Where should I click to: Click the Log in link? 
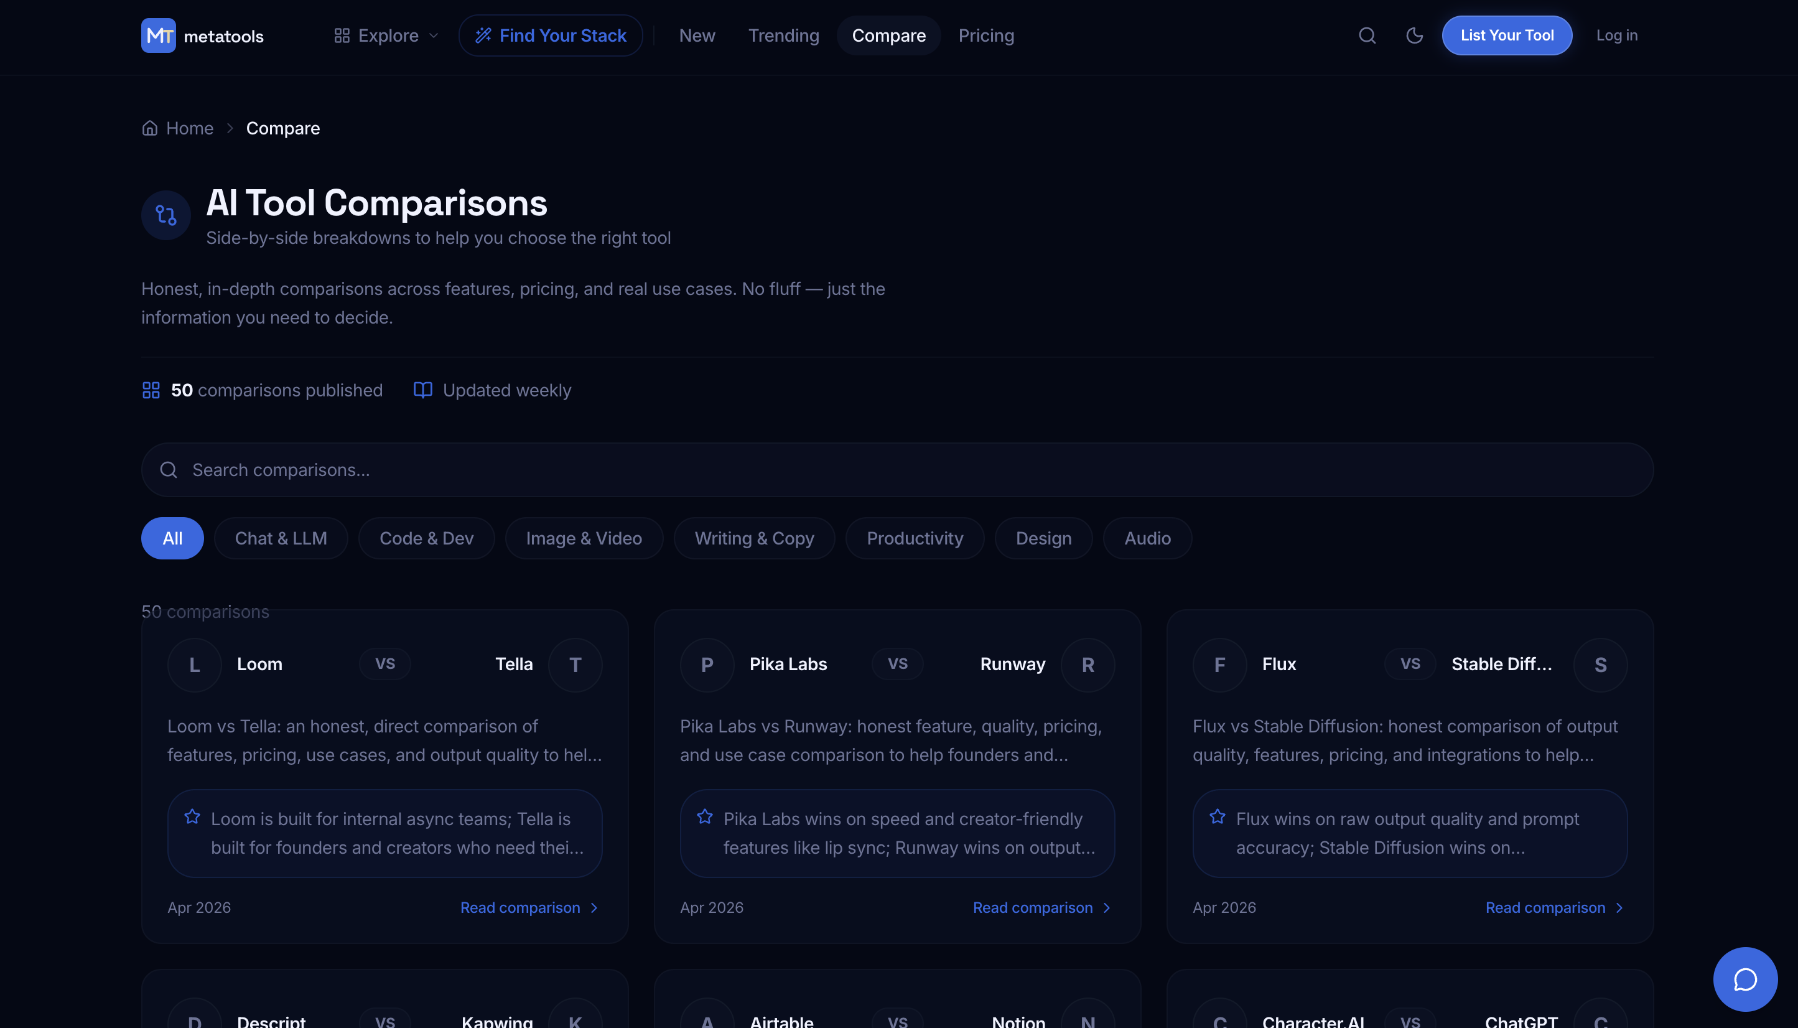(1616, 35)
